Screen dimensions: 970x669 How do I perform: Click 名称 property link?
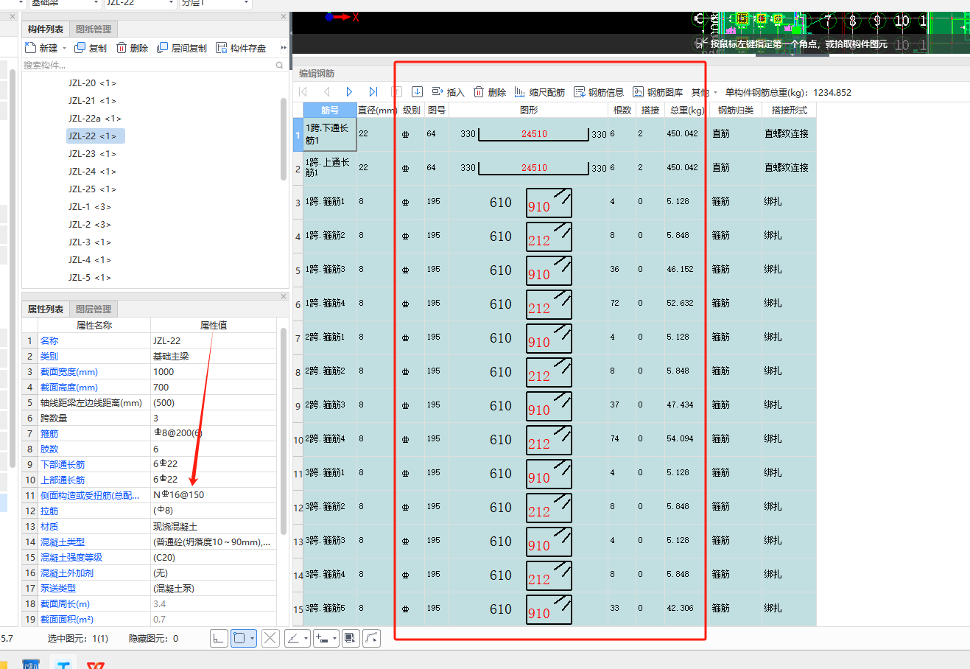pyautogui.click(x=49, y=341)
